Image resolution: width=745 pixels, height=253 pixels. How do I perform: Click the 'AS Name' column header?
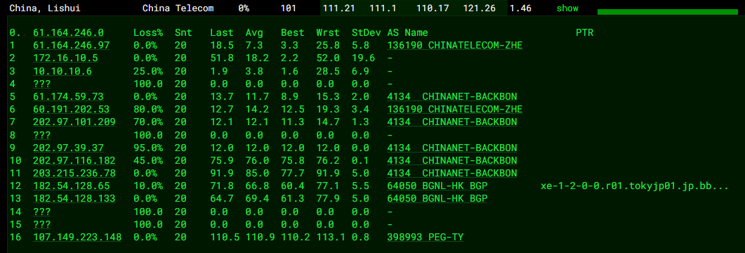pyautogui.click(x=408, y=33)
